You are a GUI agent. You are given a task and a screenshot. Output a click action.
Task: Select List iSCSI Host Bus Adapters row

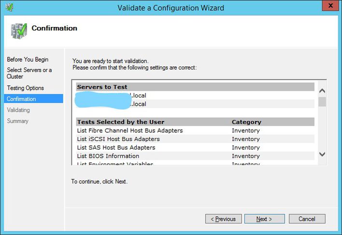tap(195, 139)
